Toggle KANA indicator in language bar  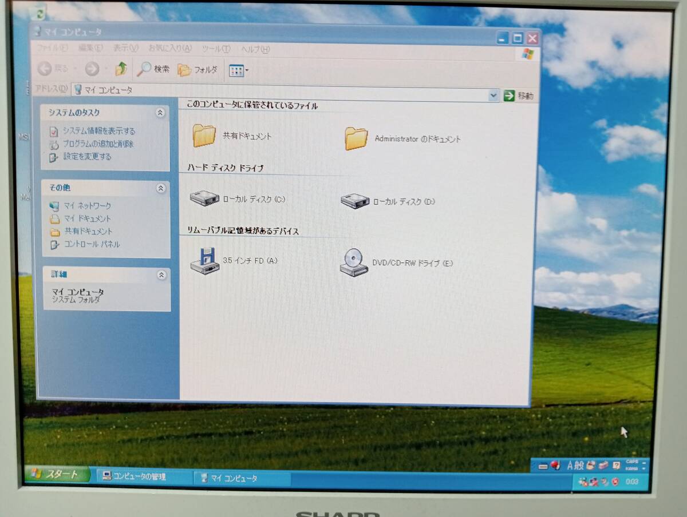tap(632, 469)
